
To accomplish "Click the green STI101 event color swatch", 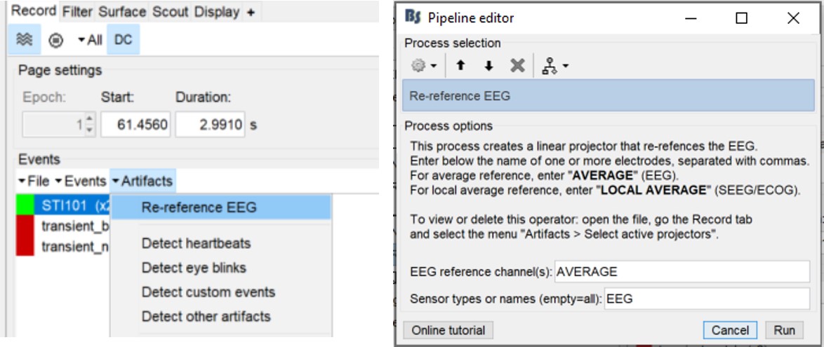I will pyautogui.click(x=25, y=207).
